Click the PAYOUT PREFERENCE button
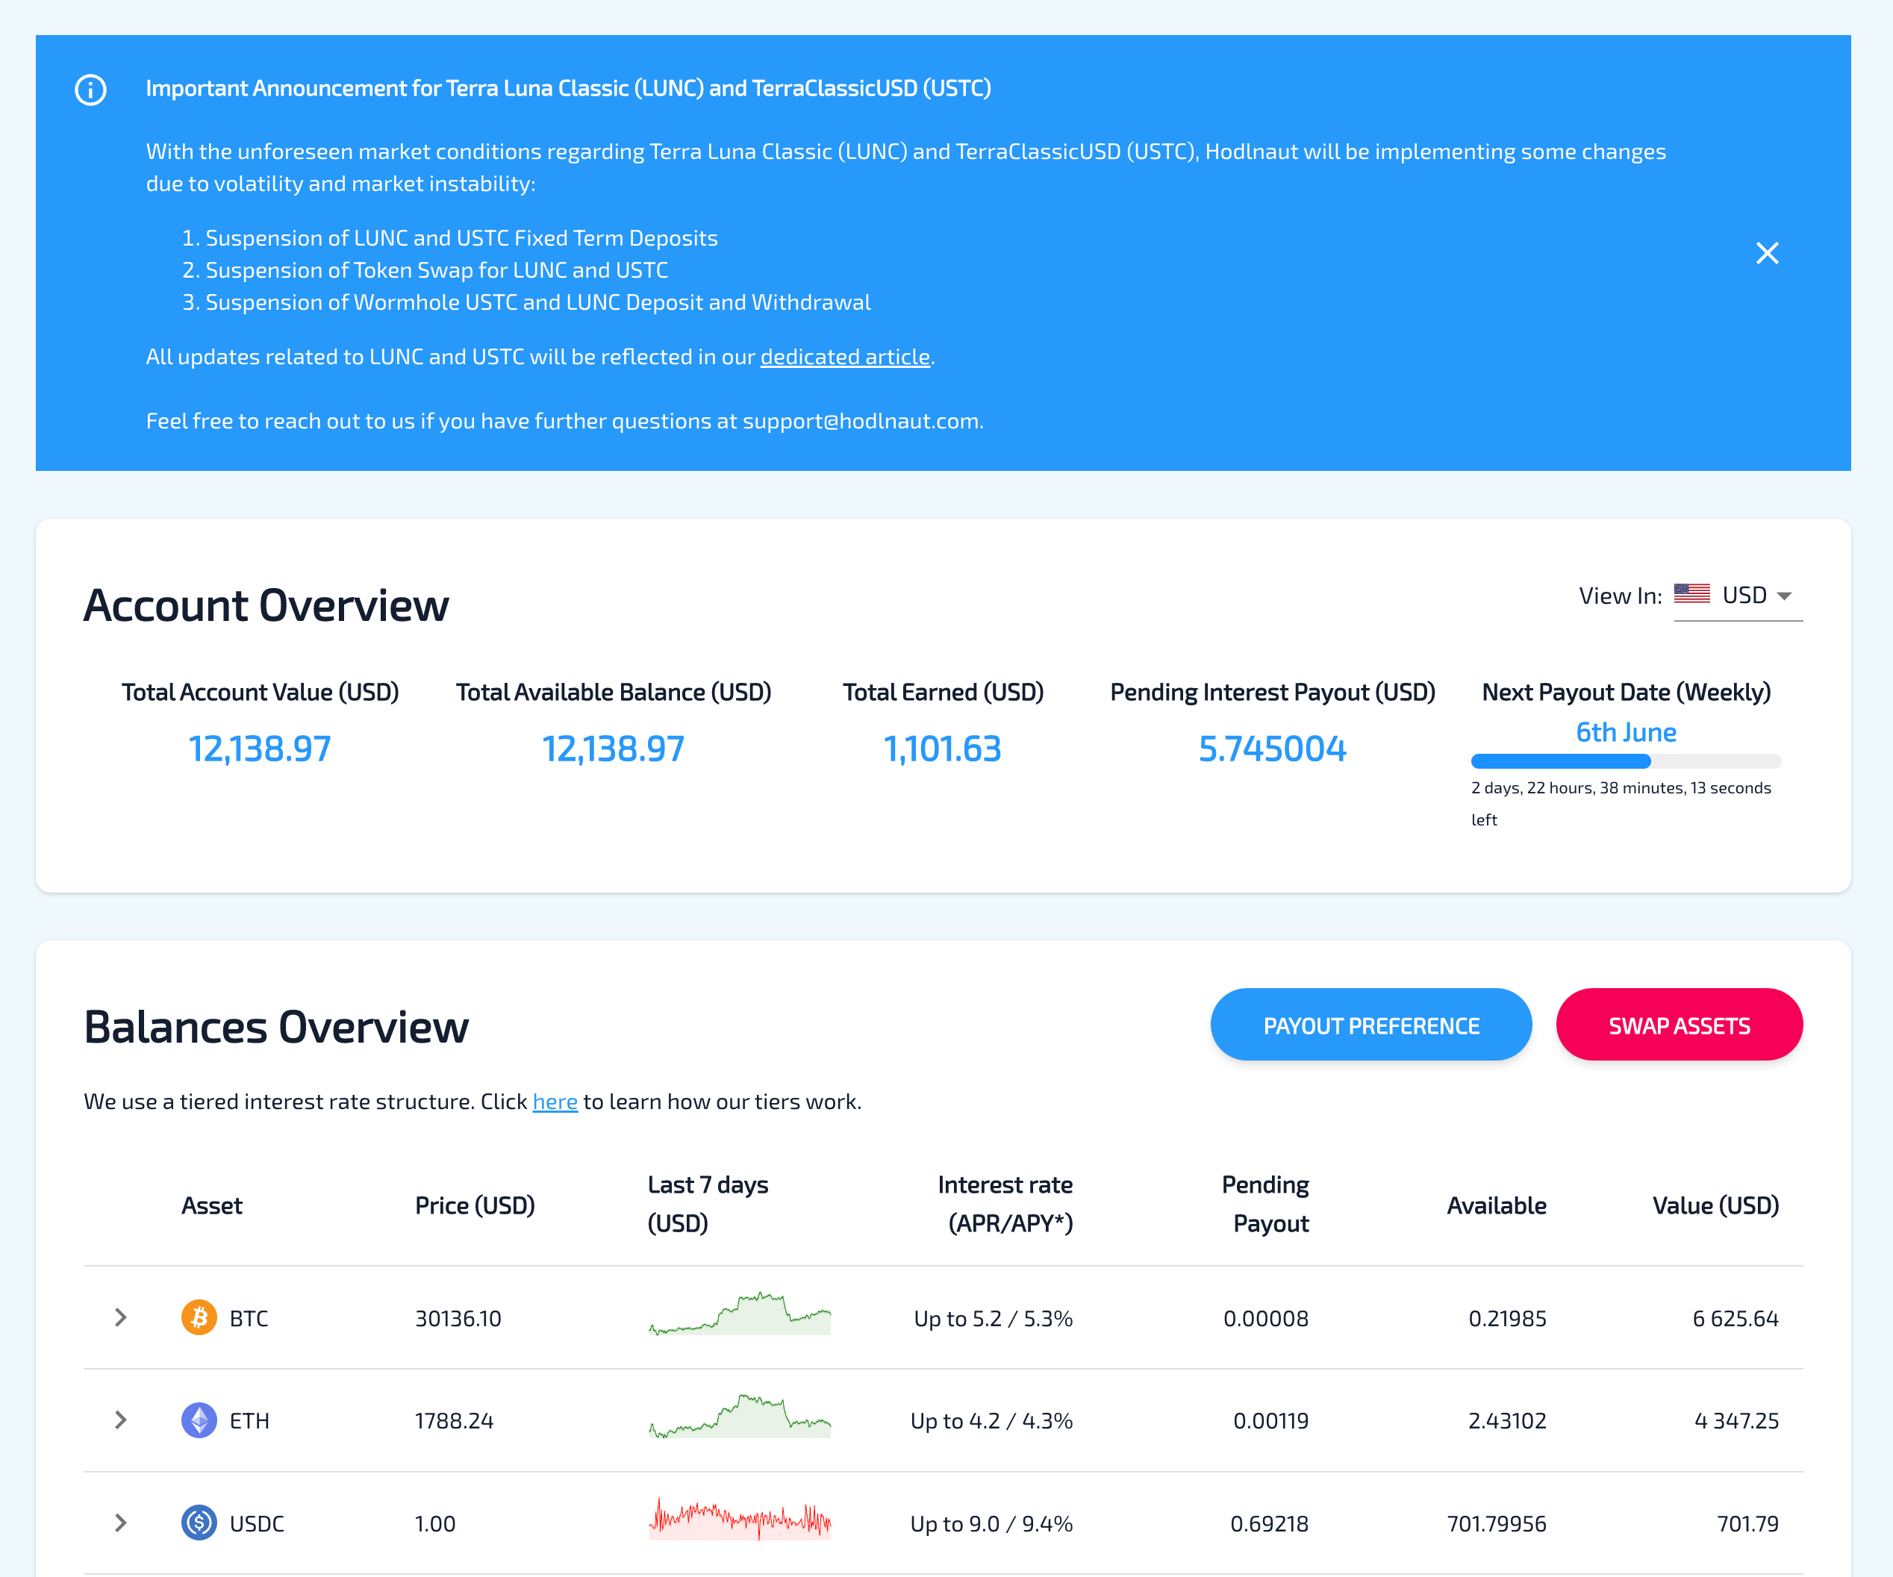Viewport: 1893px width, 1577px height. [x=1370, y=1025]
